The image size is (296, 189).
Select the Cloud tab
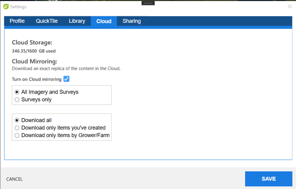tap(104, 21)
